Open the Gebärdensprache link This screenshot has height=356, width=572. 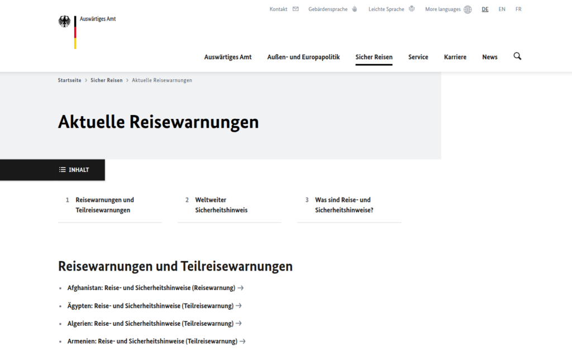(x=328, y=9)
